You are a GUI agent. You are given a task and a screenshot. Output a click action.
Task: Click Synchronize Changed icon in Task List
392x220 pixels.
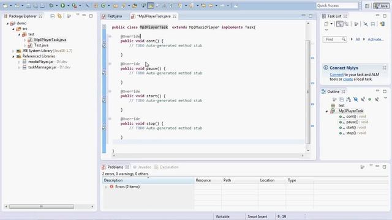pyautogui.click(x=382, y=24)
